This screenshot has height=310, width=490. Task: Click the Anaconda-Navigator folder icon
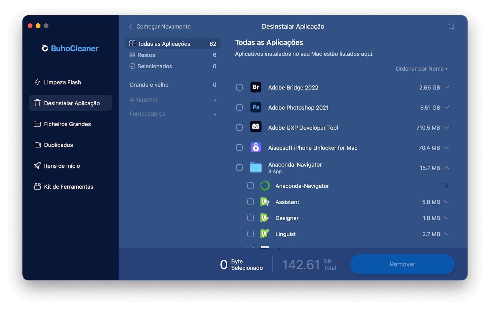[256, 167]
